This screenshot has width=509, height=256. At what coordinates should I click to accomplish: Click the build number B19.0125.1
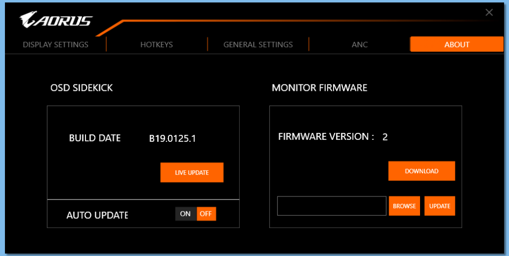(172, 138)
